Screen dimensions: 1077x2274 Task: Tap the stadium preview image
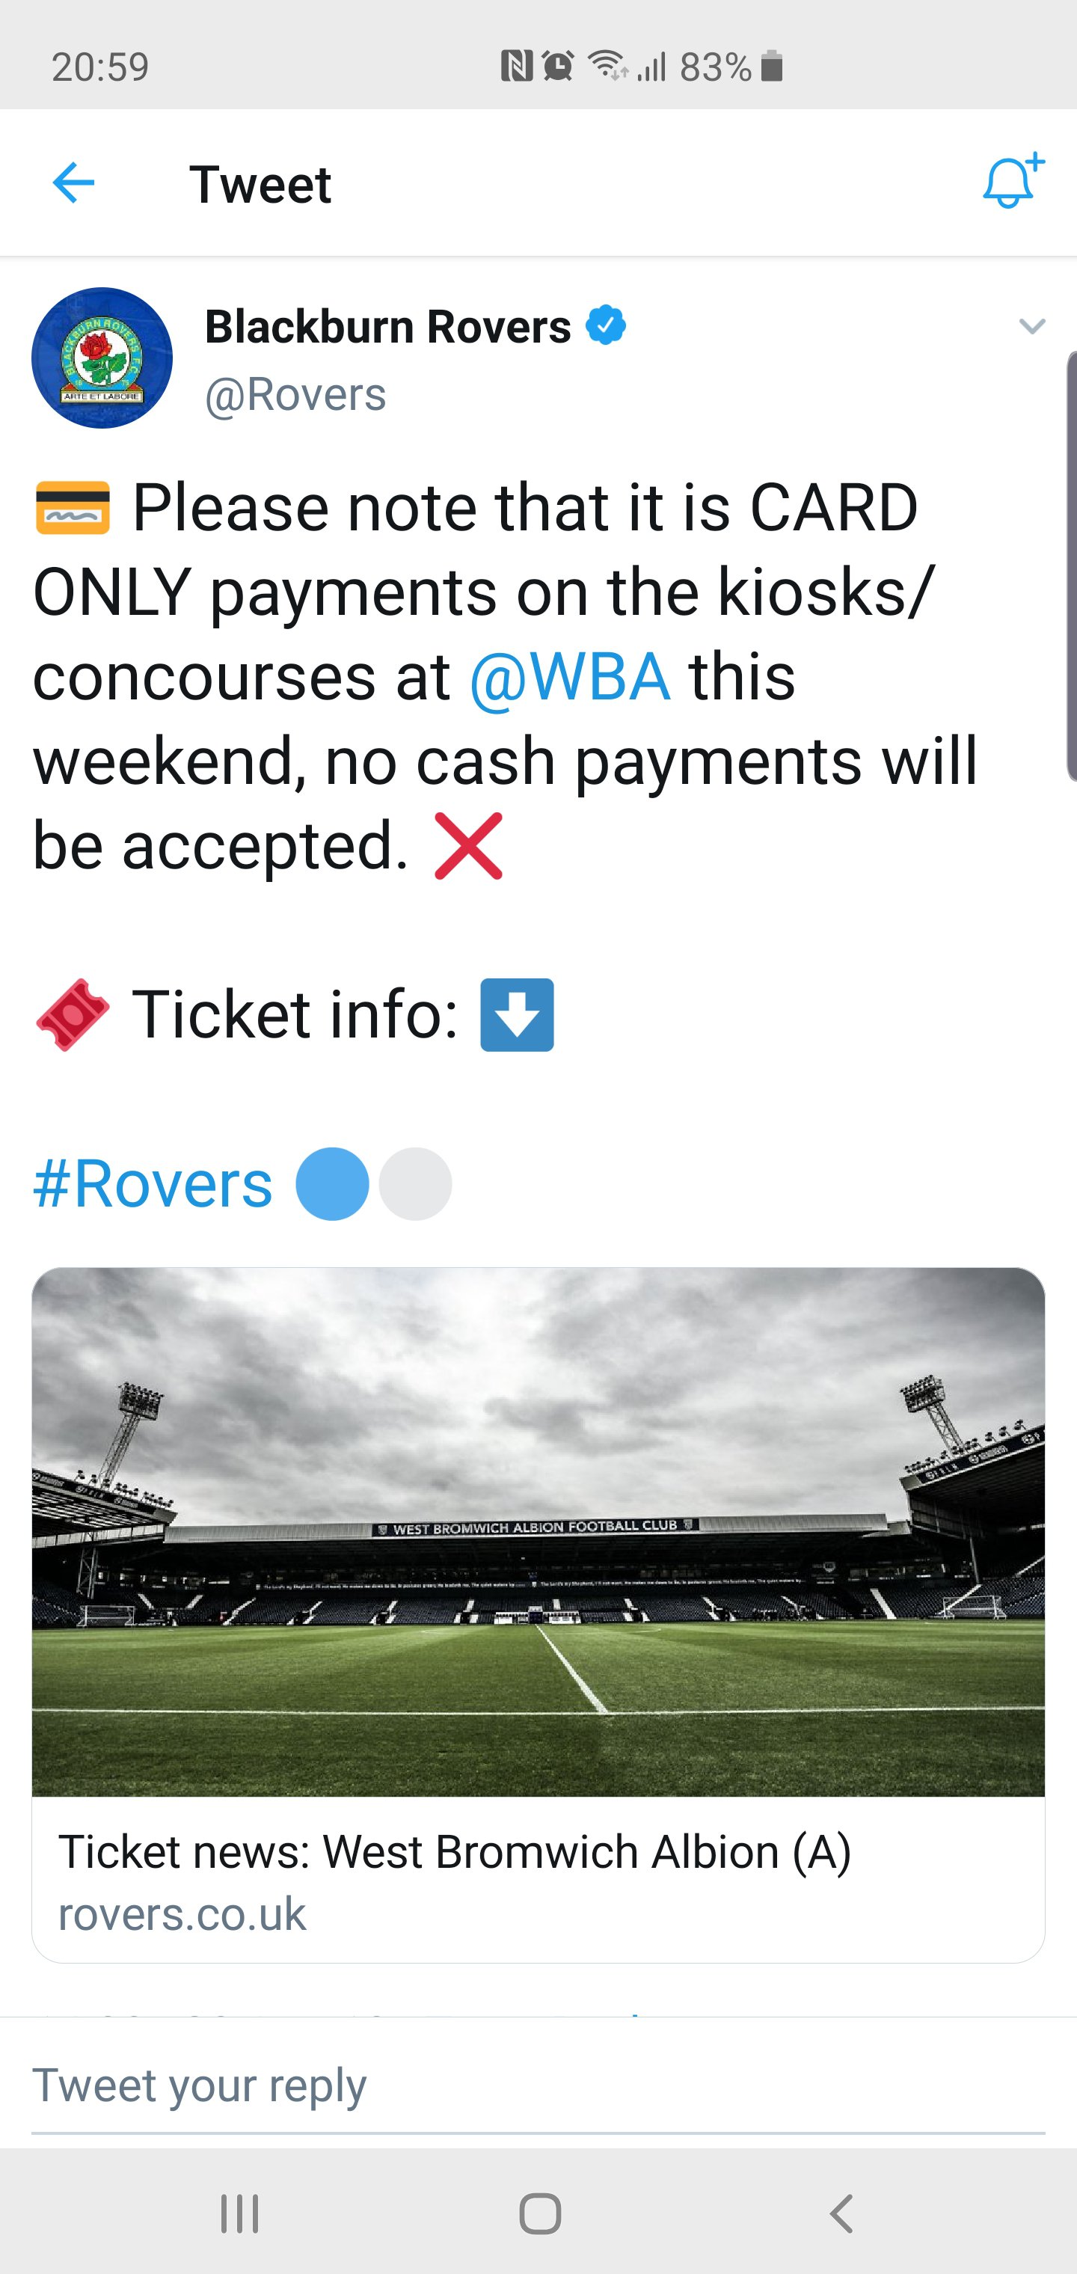point(538,1532)
